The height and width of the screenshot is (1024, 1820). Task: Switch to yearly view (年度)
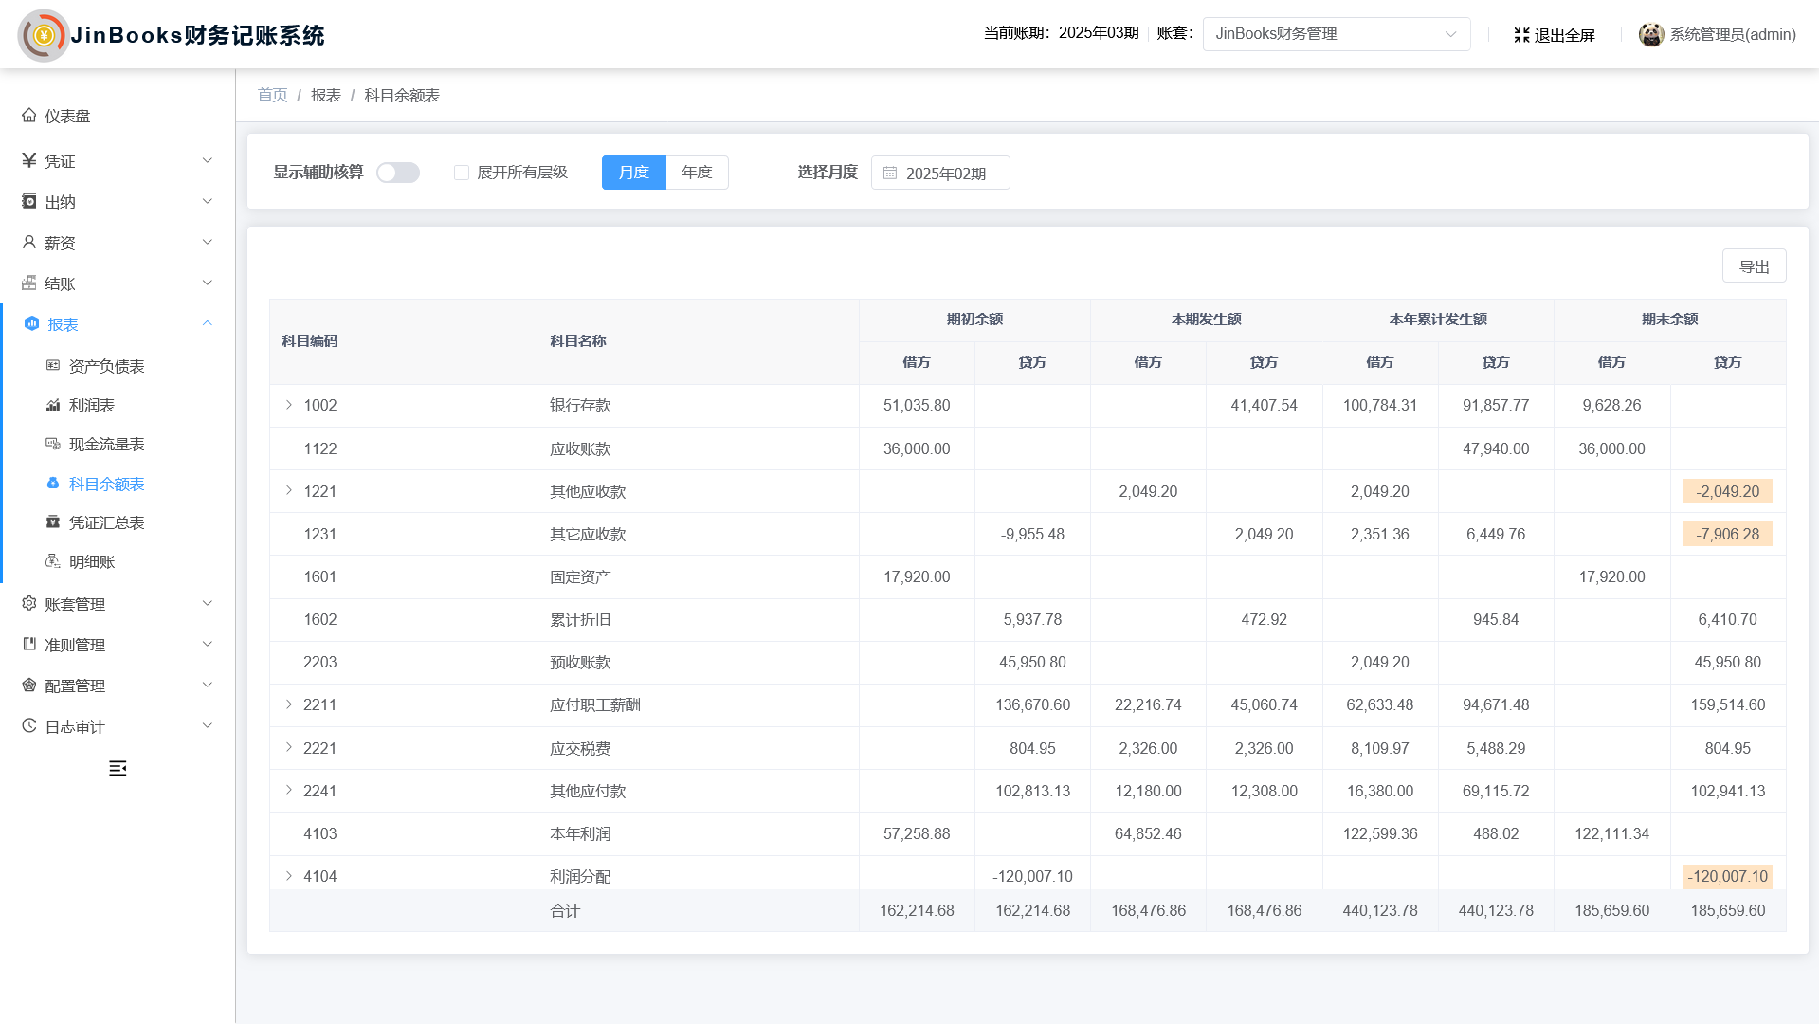[697, 173]
